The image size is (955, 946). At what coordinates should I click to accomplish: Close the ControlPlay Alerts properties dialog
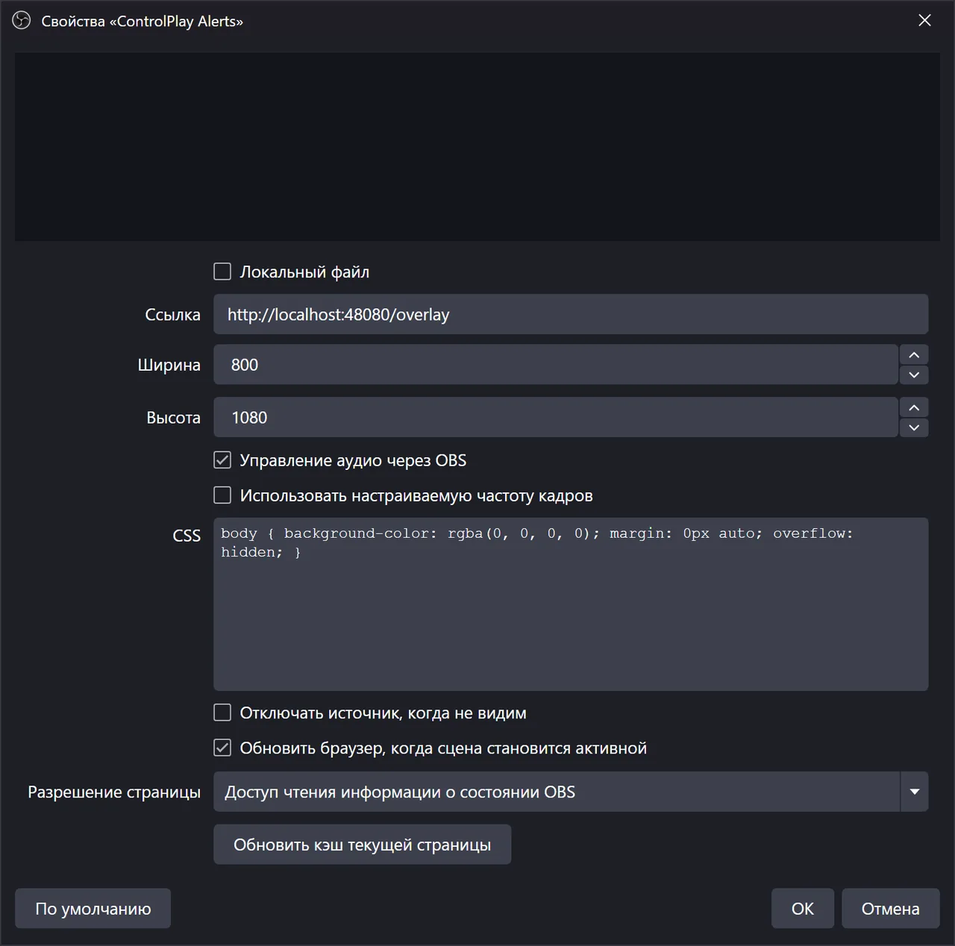[x=924, y=20]
